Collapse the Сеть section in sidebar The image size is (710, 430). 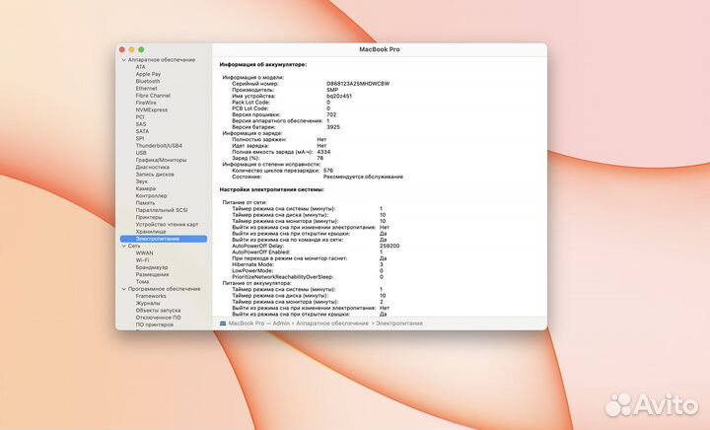(x=123, y=246)
